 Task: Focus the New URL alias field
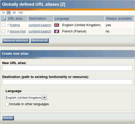click(x=67, y=68)
